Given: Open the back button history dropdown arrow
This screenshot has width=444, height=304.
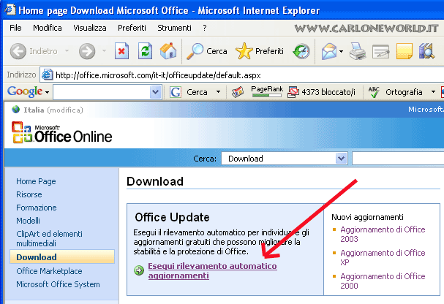Looking at the screenshot, I should (x=67, y=51).
